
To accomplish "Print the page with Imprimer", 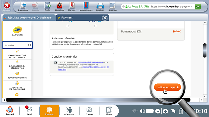I will [100, 7].
